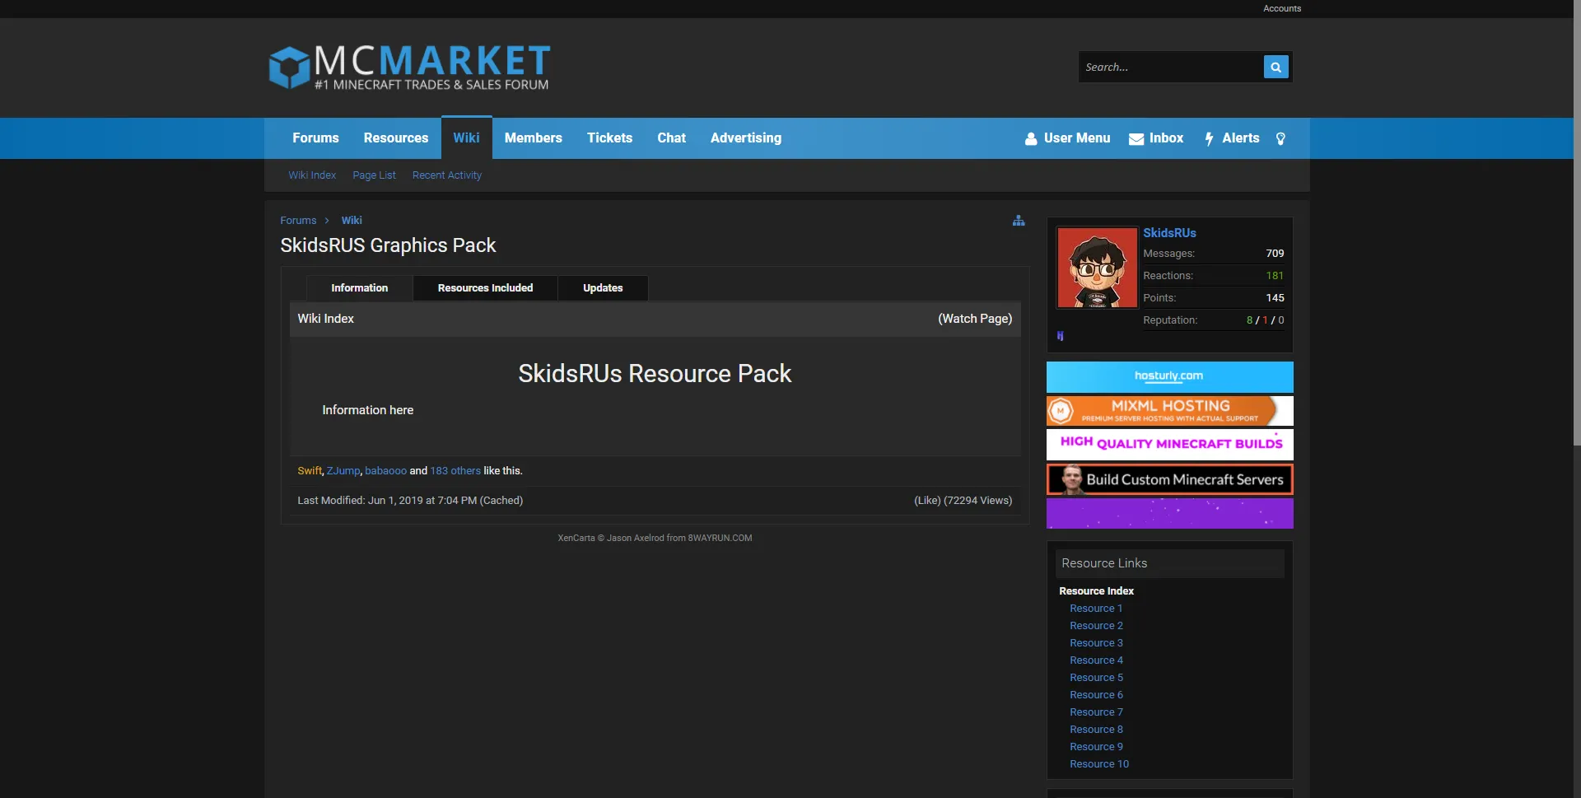Viewport: 1581px width, 798px height.
Task: Open the Recent Activity link
Action: click(x=447, y=175)
